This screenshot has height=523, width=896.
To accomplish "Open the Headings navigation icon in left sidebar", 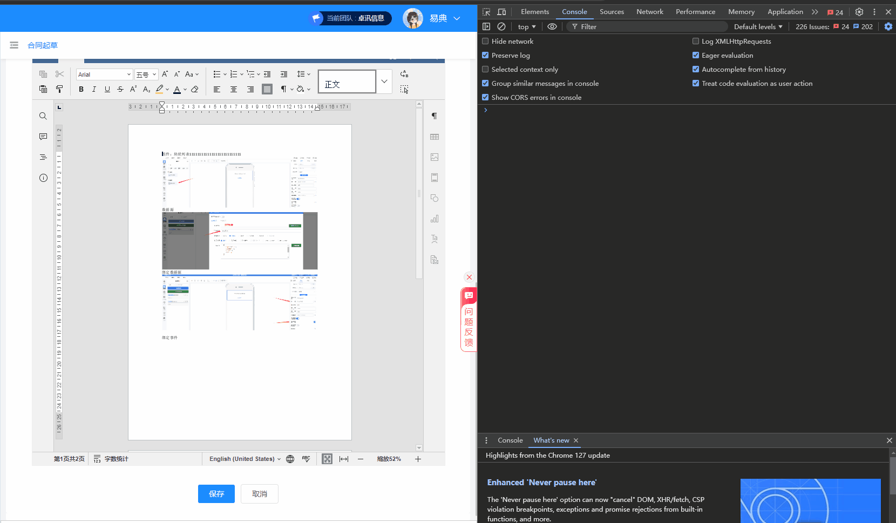I will (43, 157).
